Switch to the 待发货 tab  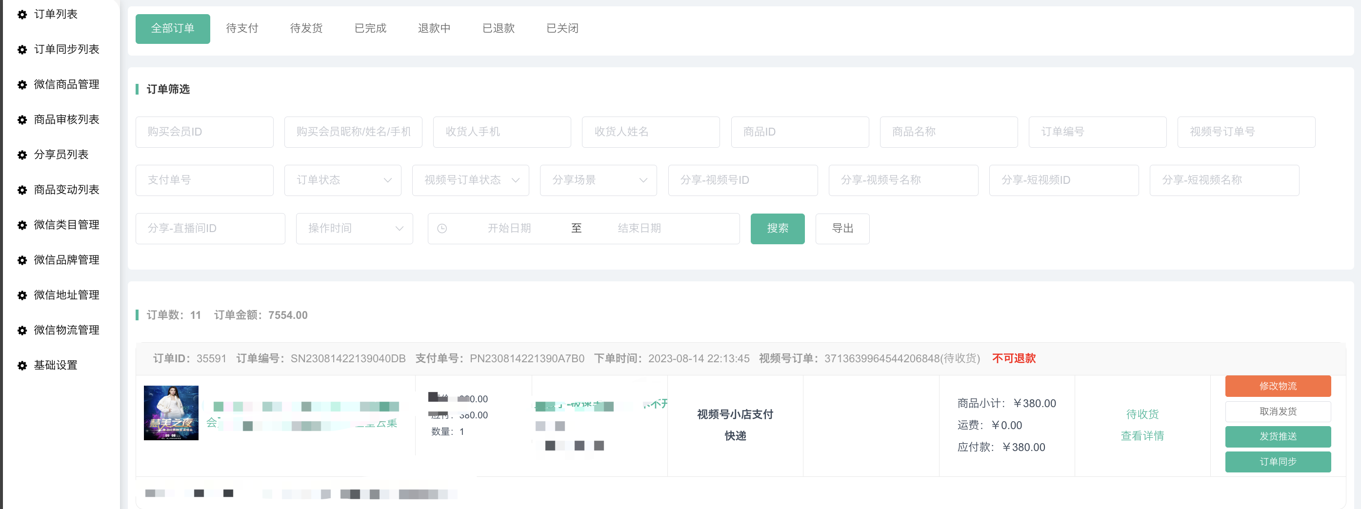(x=306, y=28)
